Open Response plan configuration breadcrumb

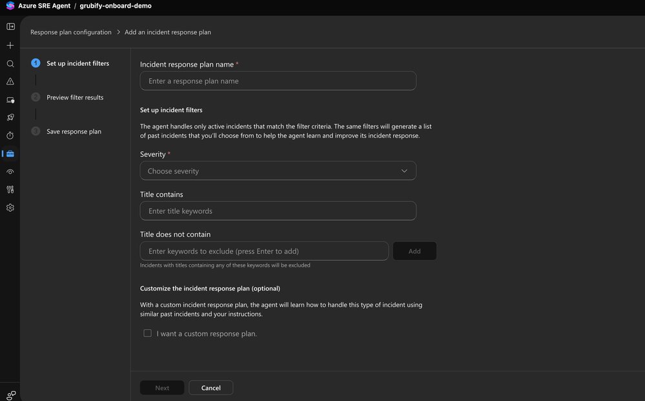[x=71, y=31]
